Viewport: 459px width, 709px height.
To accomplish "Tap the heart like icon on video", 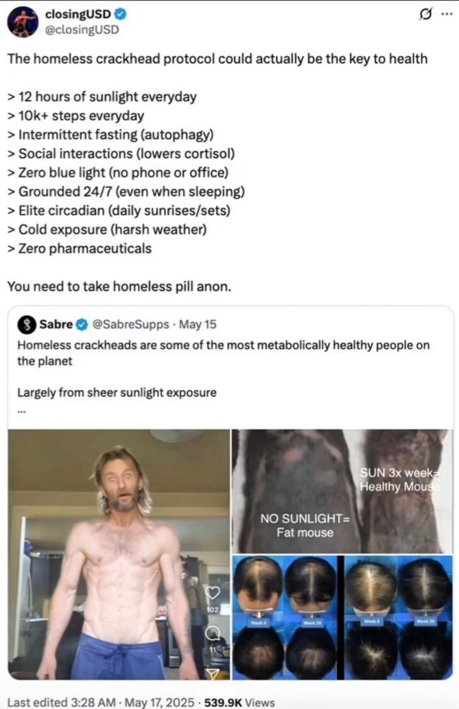I will pyautogui.click(x=212, y=593).
